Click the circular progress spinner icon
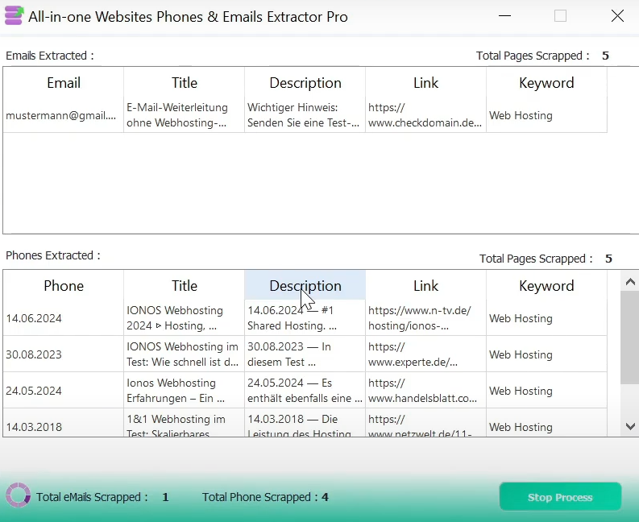This screenshot has width=639, height=522. (x=18, y=496)
